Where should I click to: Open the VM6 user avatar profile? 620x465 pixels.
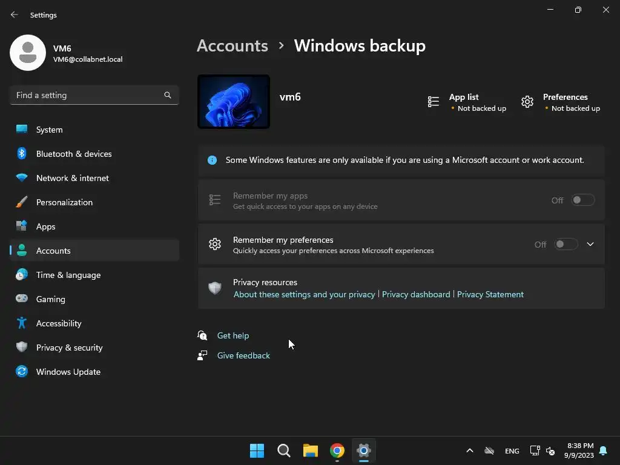coord(28,53)
